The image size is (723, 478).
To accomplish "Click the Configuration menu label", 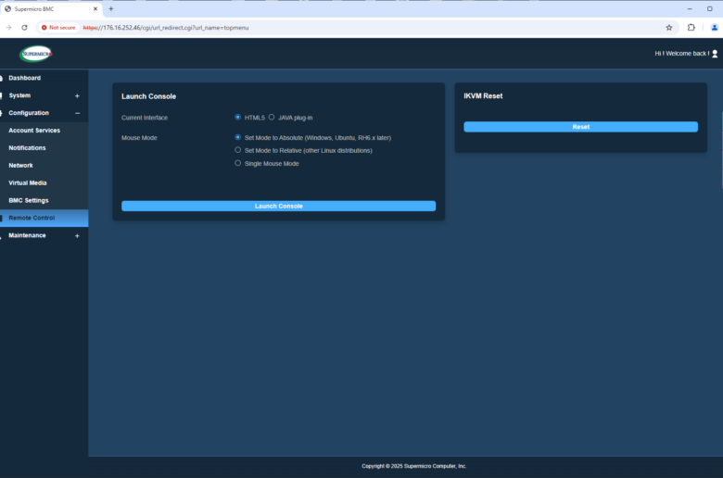I will tap(29, 113).
